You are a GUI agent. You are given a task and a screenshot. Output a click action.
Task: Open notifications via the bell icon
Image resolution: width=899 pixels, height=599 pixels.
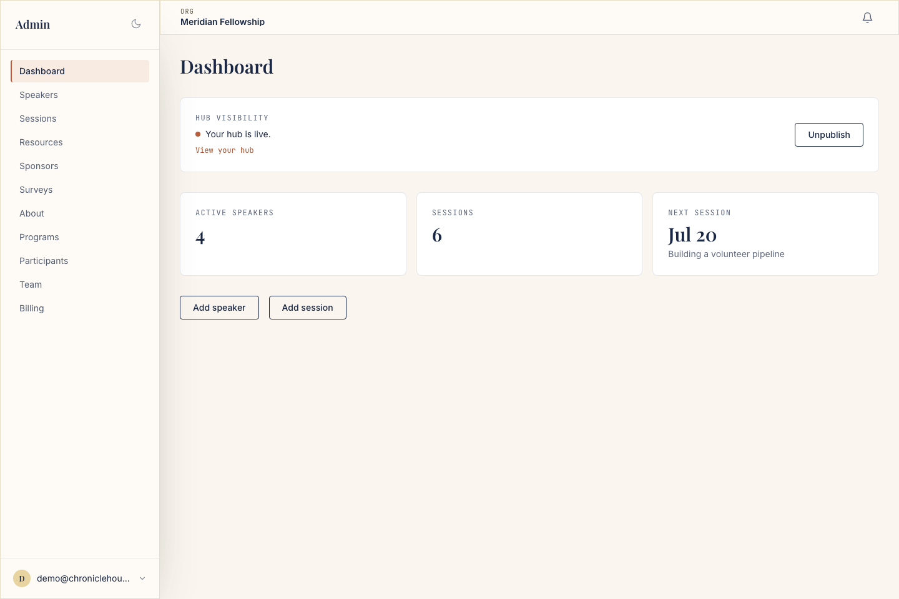coord(867,17)
